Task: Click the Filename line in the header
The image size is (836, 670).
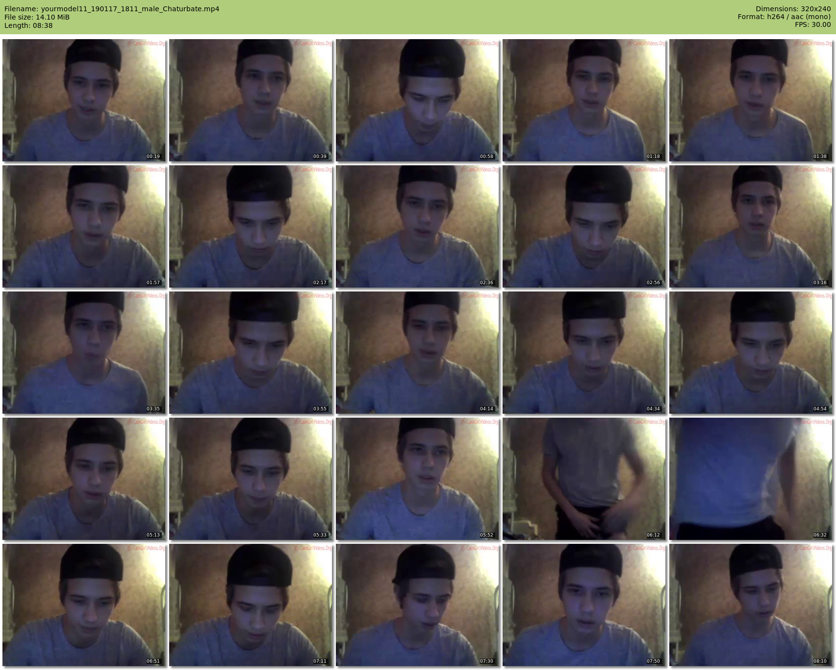Action: pyautogui.click(x=112, y=9)
